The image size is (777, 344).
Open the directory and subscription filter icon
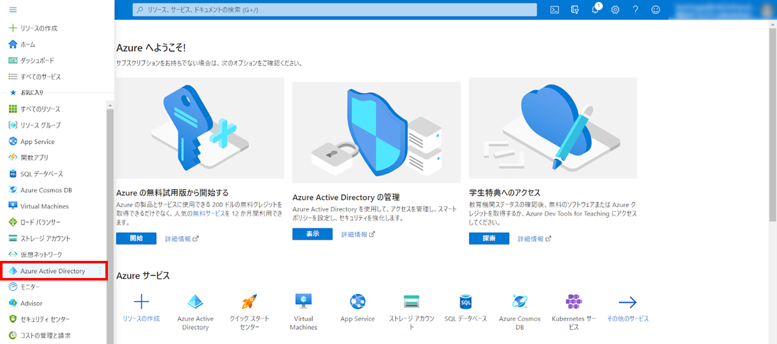[575, 10]
